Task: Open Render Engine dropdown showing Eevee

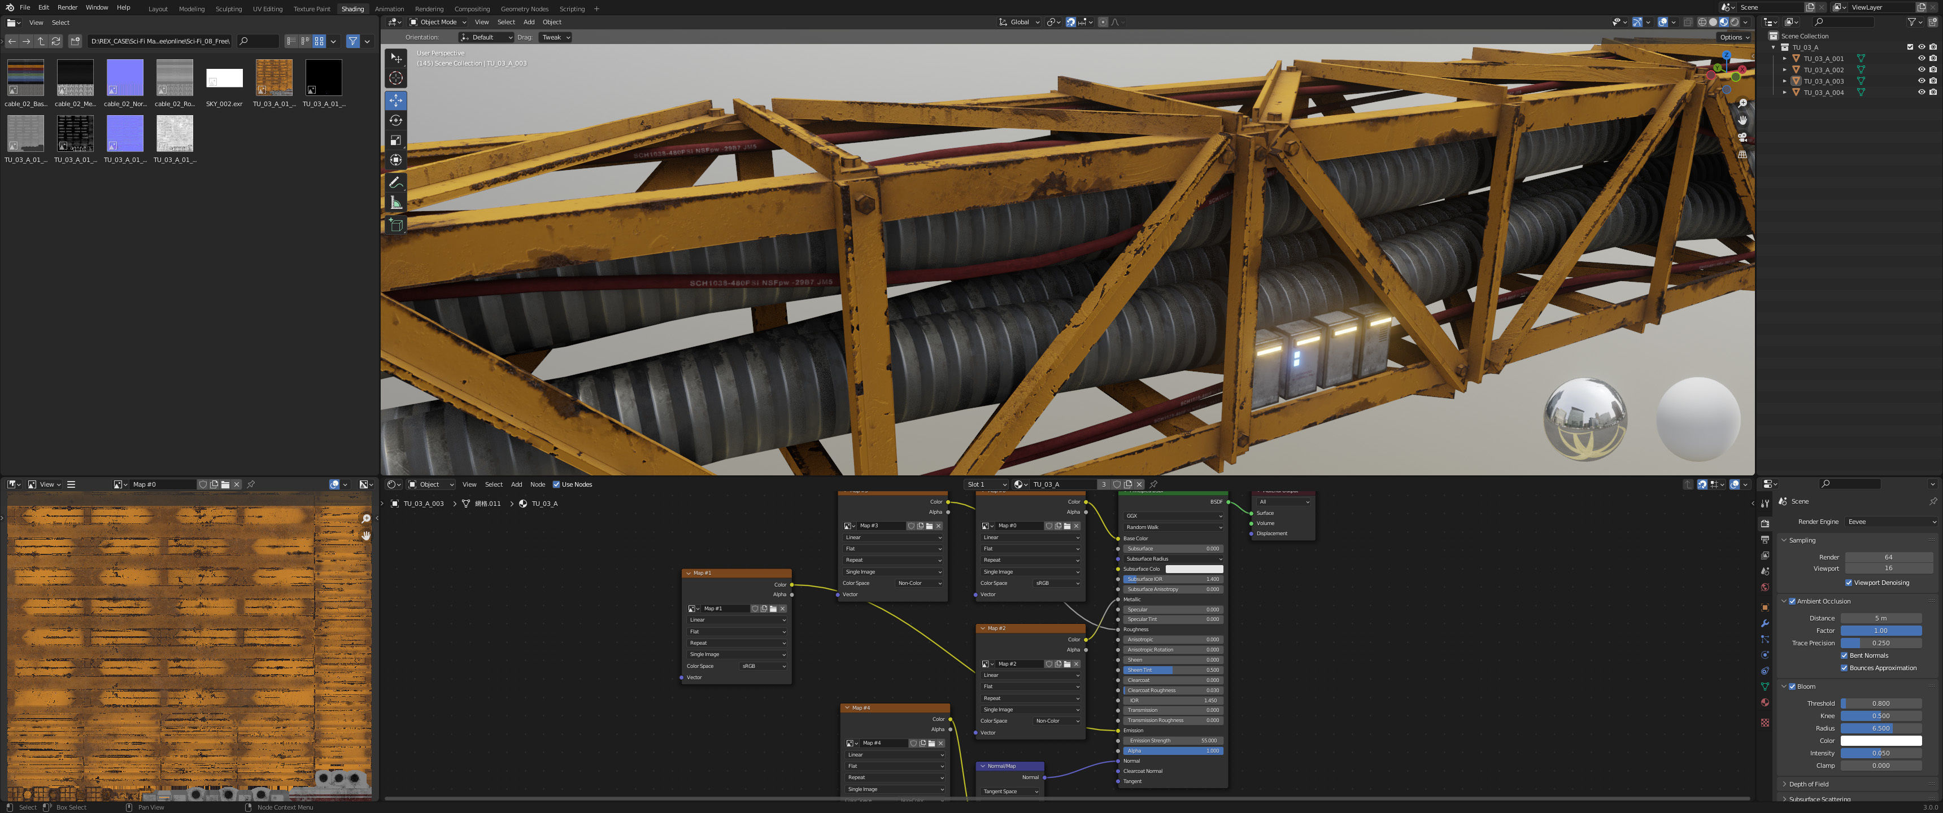Action: coord(1891,522)
